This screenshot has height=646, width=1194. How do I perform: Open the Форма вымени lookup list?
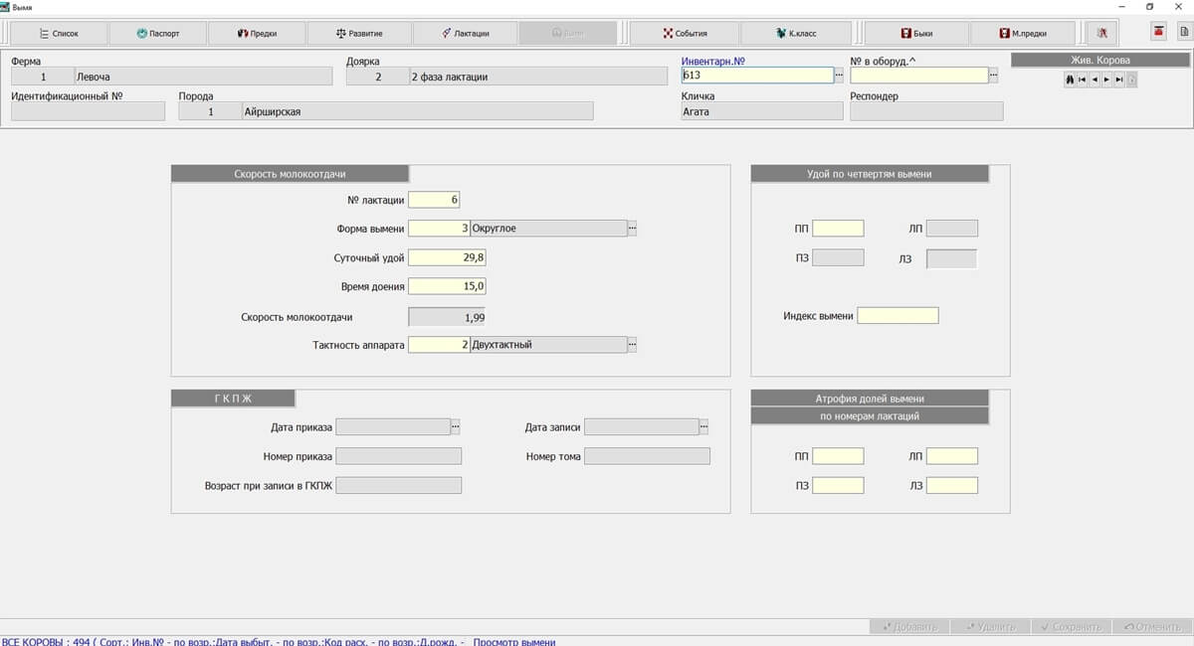pos(632,229)
